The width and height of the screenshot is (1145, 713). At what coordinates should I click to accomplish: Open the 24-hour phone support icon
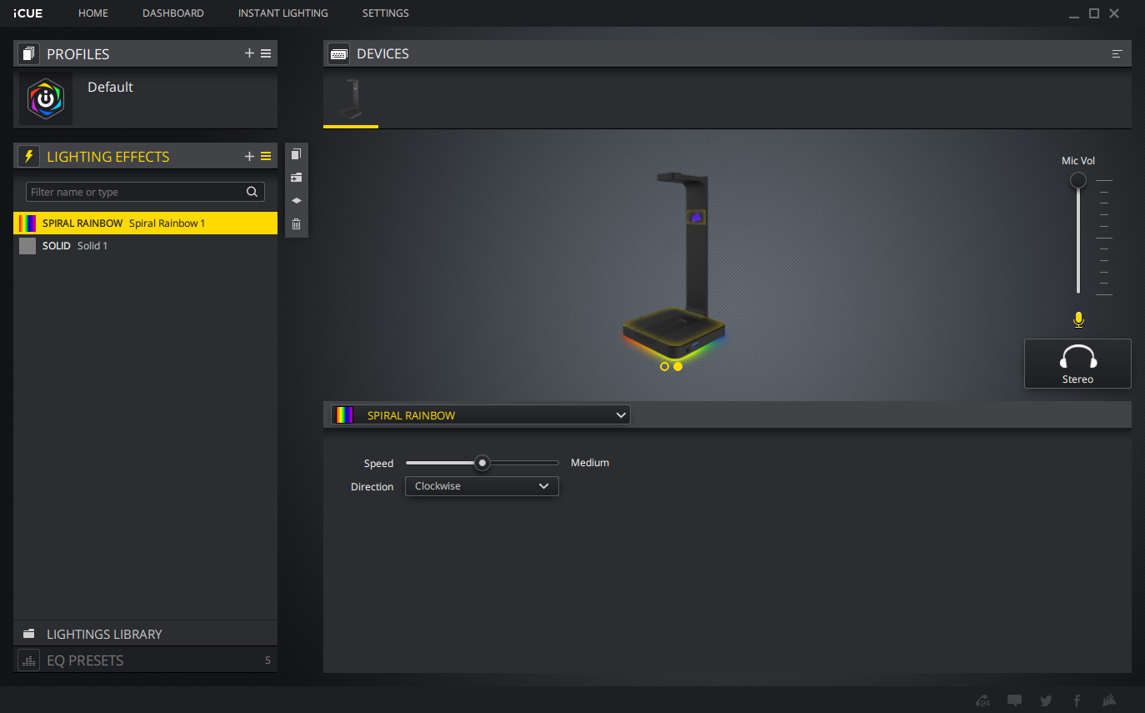pyautogui.click(x=983, y=700)
